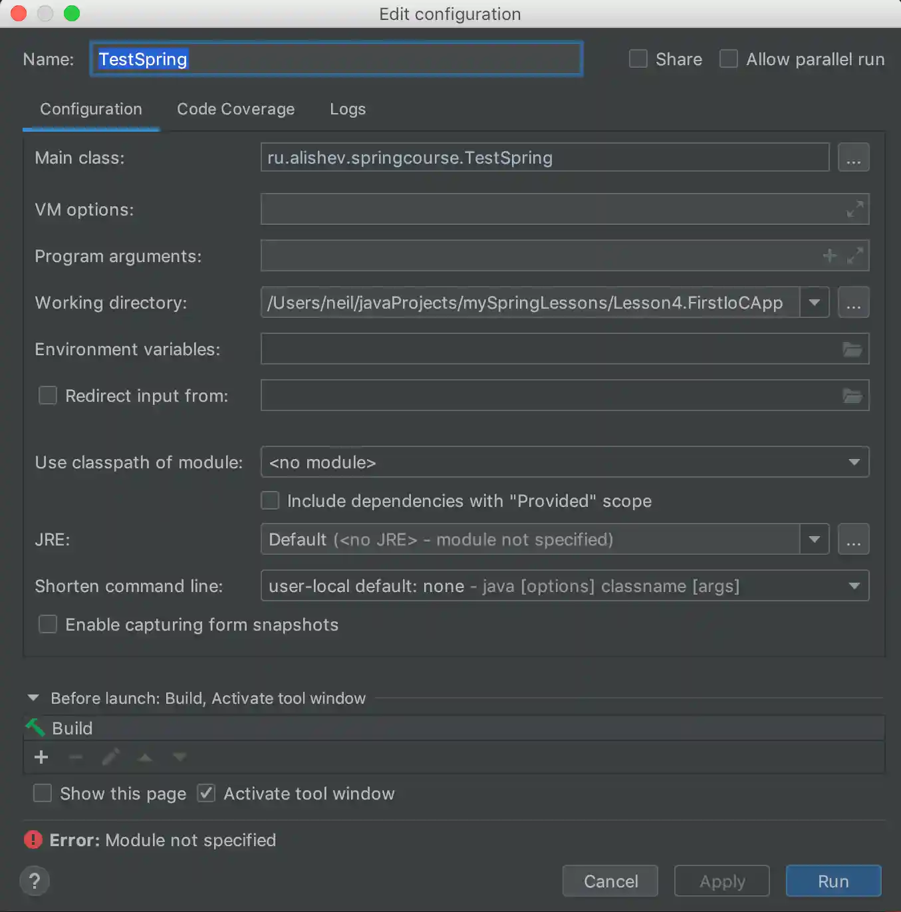Browse for Working directory with ellipsis button
Image resolution: width=901 pixels, height=912 pixels.
point(853,303)
